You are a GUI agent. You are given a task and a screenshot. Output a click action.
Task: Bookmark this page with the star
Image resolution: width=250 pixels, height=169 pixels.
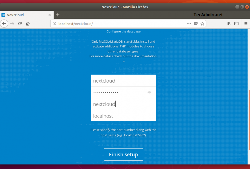coord(202,24)
